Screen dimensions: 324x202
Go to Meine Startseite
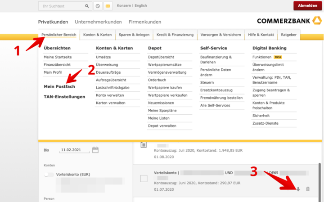click(x=58, y=57)
